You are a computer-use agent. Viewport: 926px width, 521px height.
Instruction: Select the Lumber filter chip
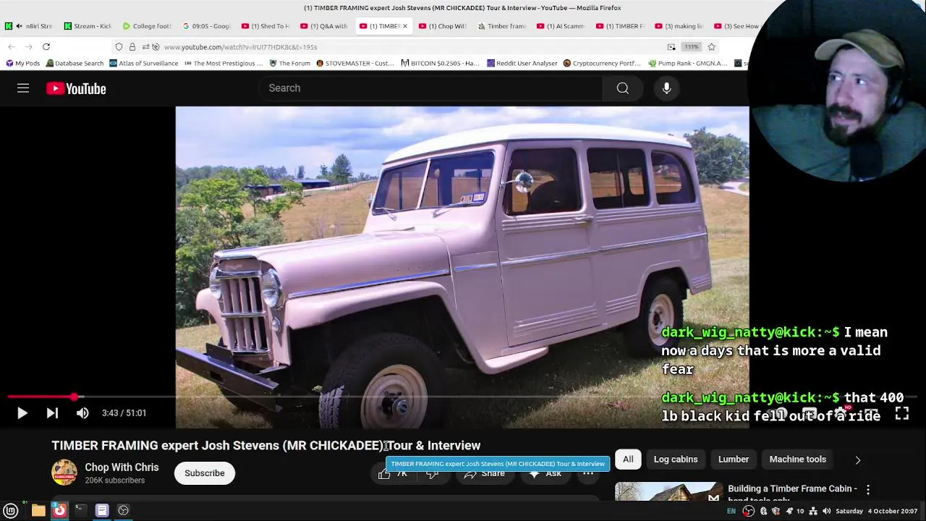point(734,459)
